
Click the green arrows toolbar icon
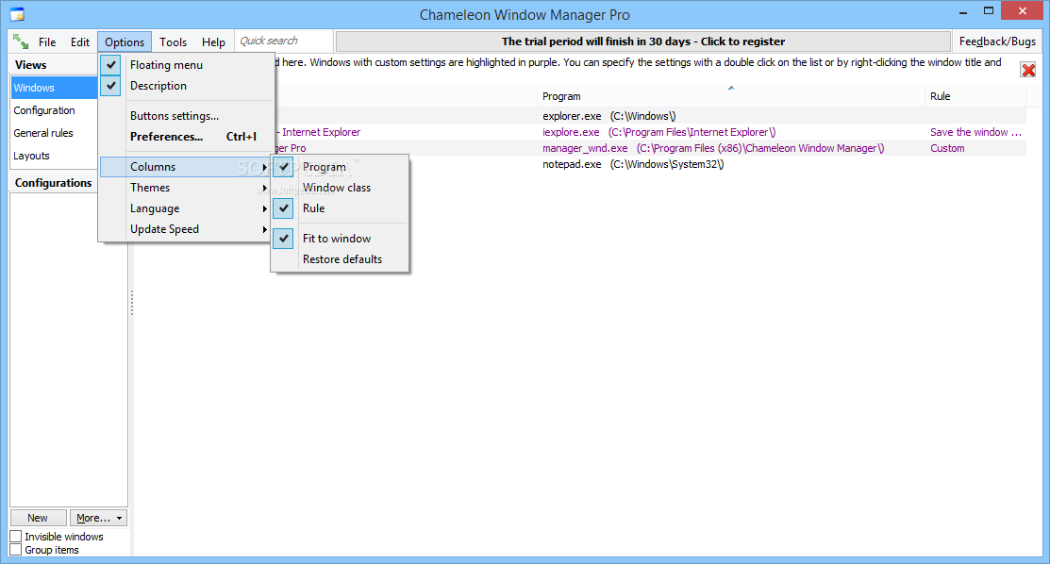pos(20,41)
